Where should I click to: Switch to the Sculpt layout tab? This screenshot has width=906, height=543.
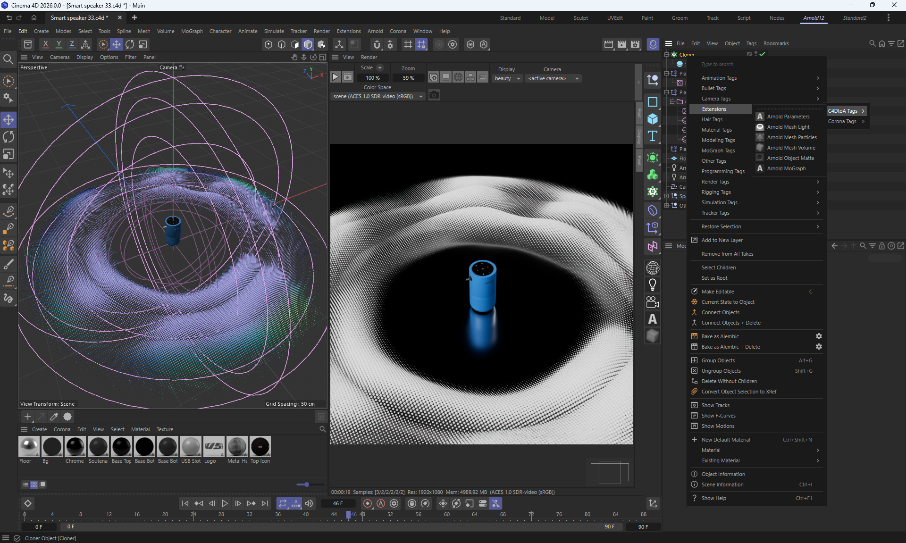[x=580, y=18]
